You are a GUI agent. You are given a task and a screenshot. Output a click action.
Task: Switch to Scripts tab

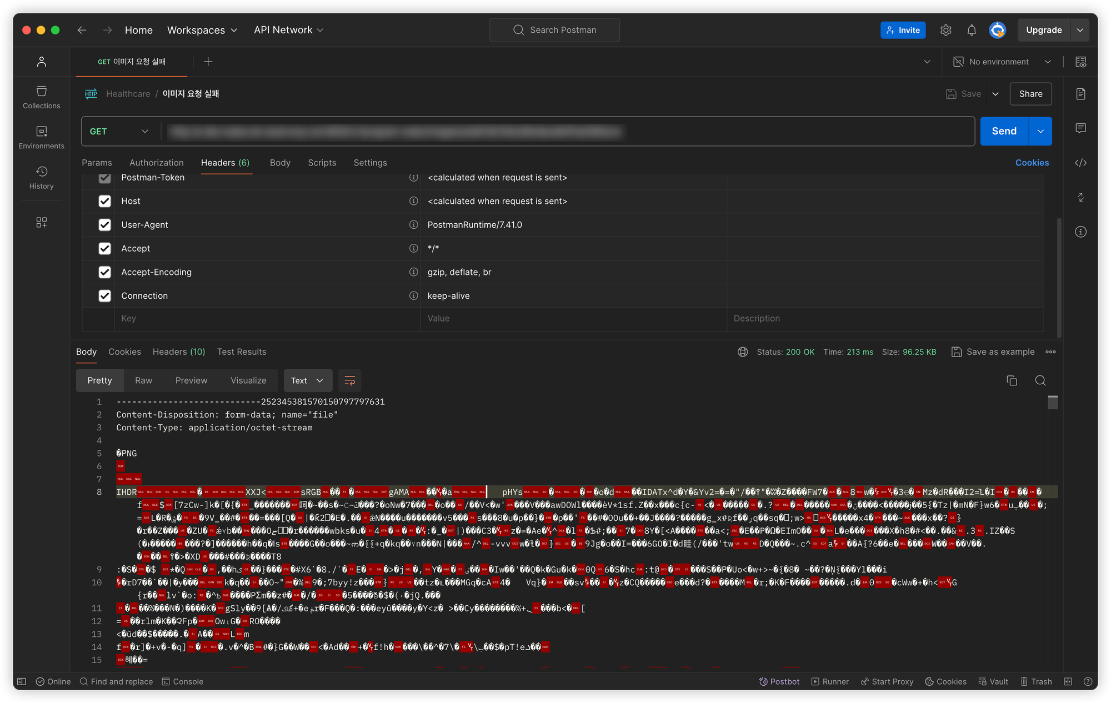coord(322,163)
